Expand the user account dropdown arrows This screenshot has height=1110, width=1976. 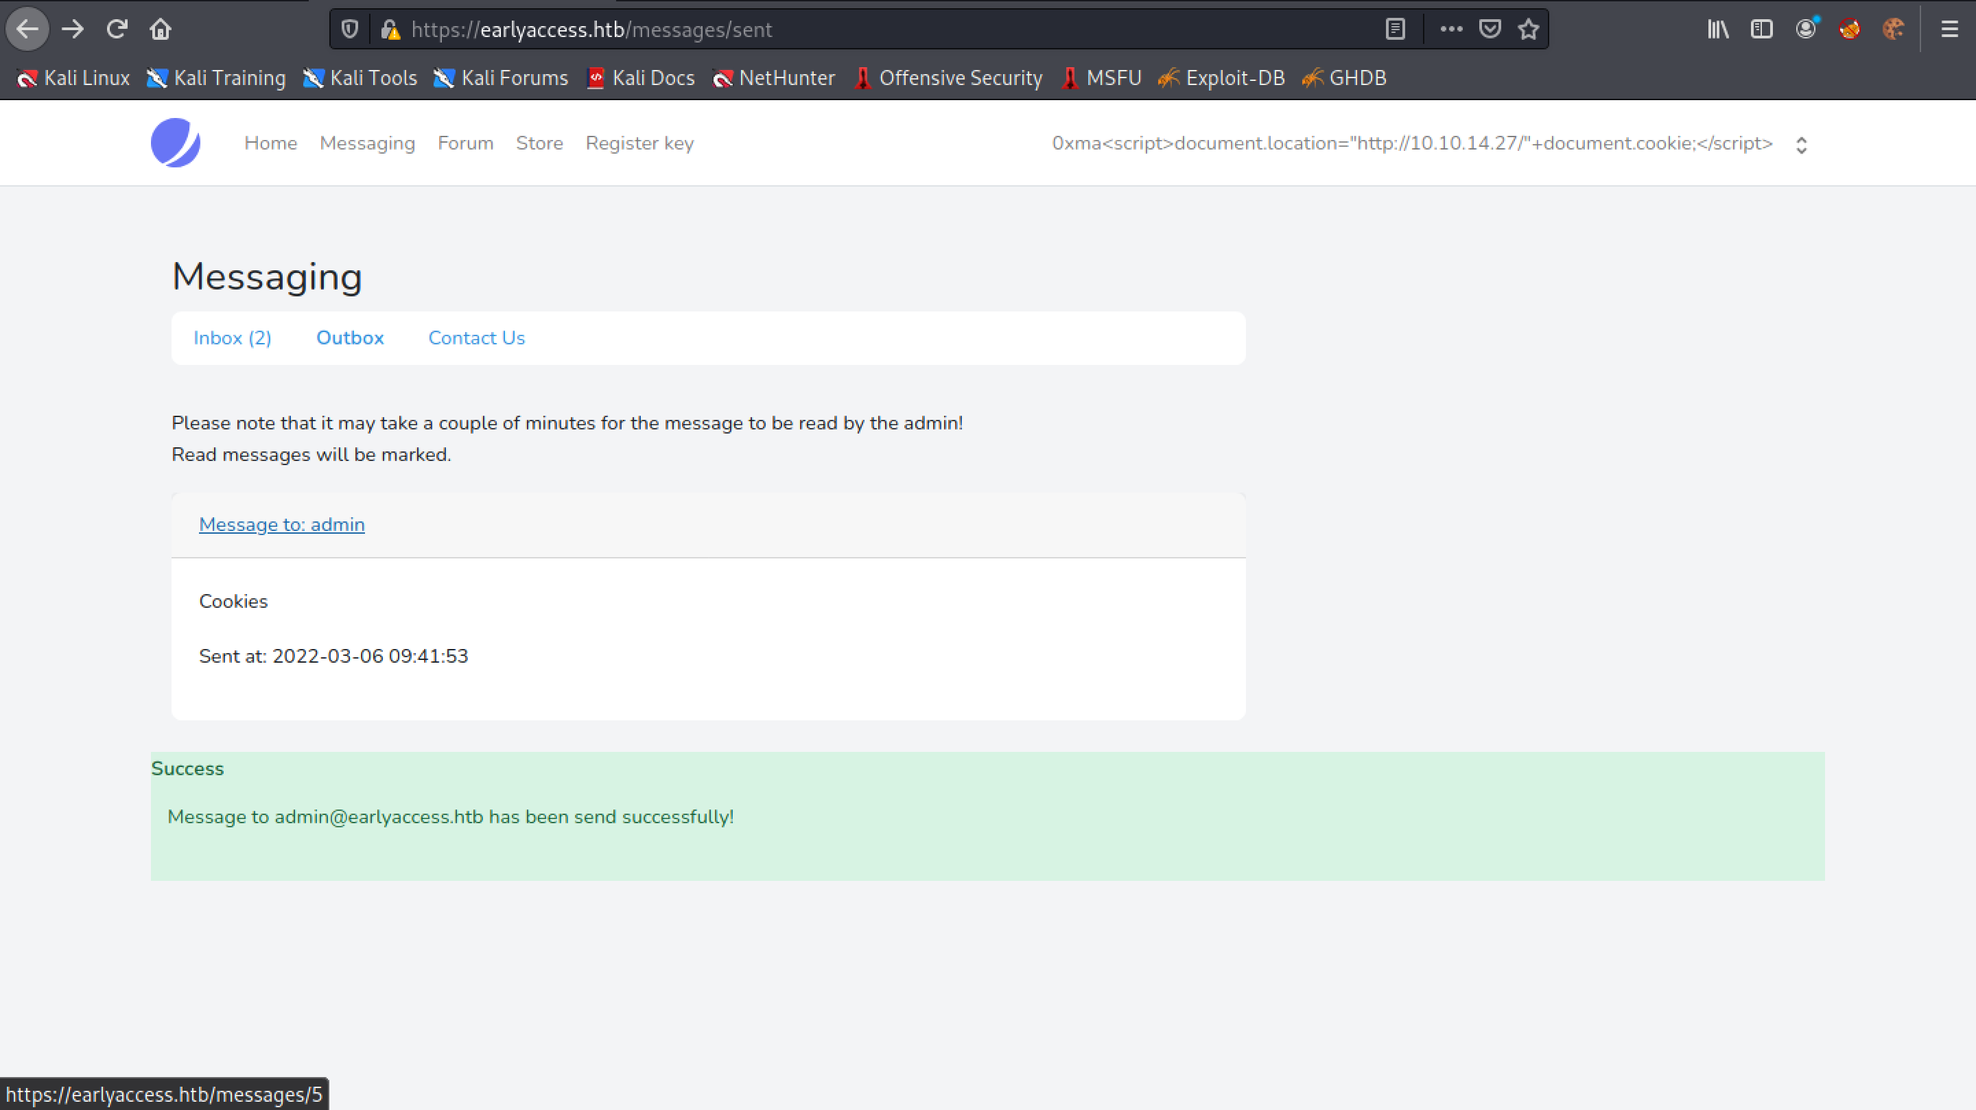tap(1802, 145)
